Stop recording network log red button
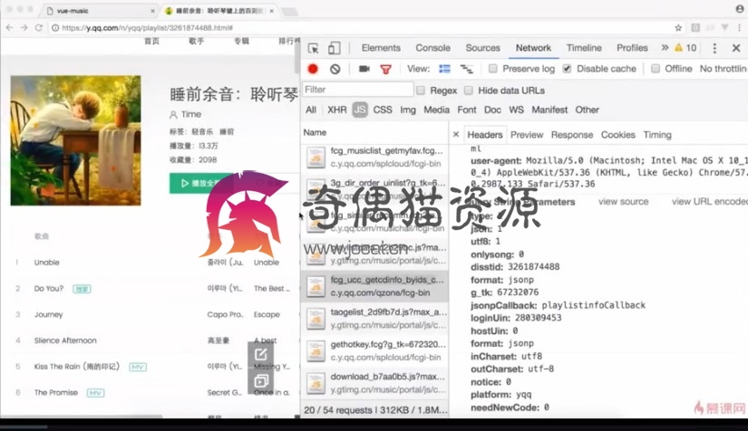Viewport: 748px width, 431px height. point(313,69)
